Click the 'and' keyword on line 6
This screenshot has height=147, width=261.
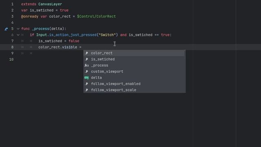[x=123, y=35]
